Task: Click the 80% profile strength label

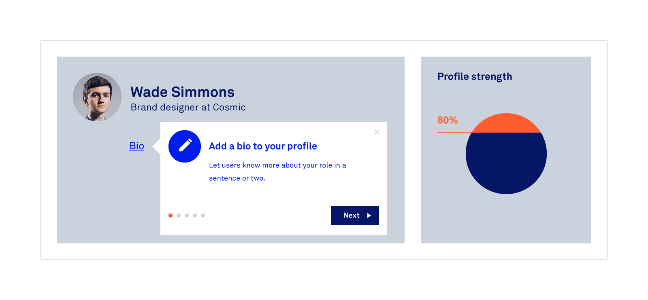Action: click(x=448, y=120)
